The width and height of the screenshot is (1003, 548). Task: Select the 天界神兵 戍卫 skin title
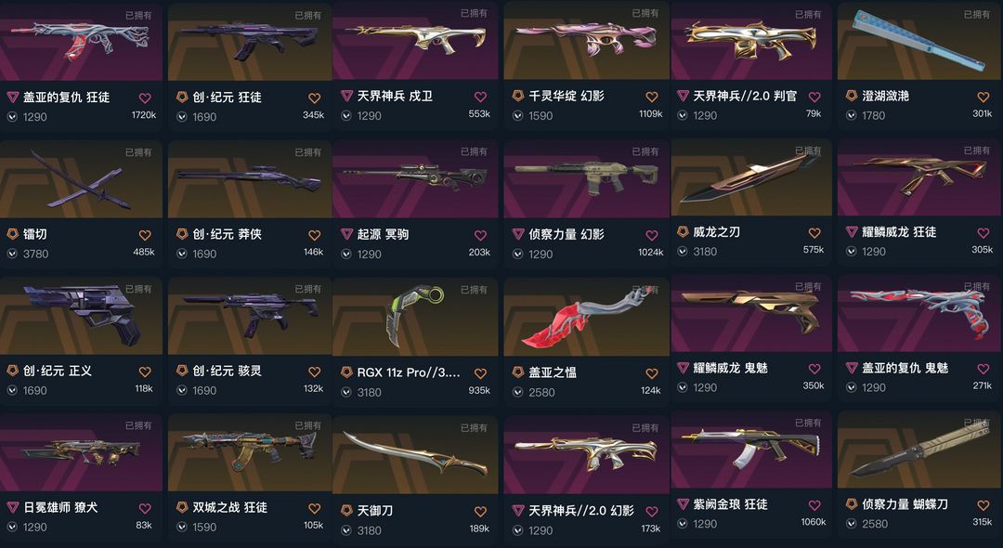click(x=395, y=96)
